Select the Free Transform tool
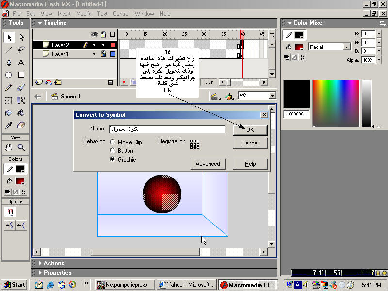 (9, 100)
